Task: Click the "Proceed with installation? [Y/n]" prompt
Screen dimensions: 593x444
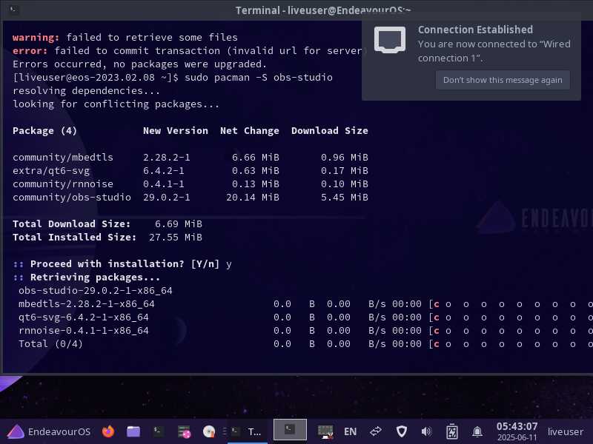Action: (x=125, y=264)
